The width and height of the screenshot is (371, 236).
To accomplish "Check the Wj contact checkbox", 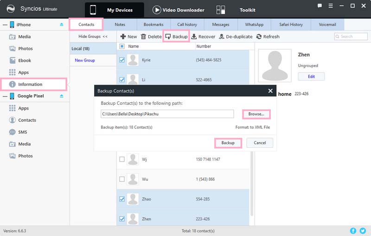I will tap(122, 159).
